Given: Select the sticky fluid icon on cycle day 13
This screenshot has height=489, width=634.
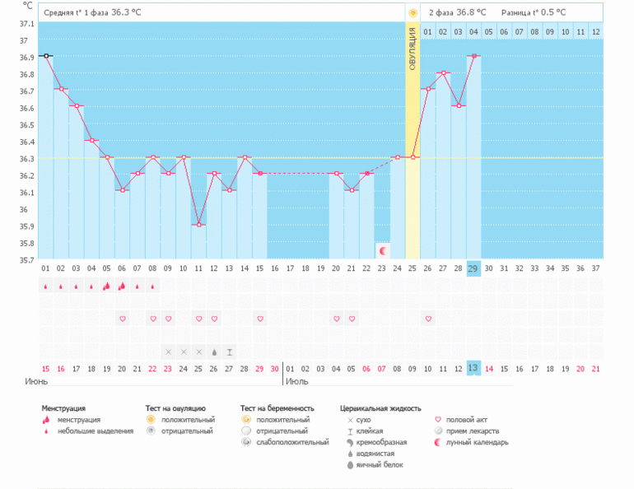Looking at the screenshot, I should coord(230,352).
